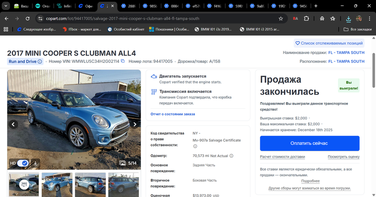
Task: Open the BMW I01 i3s 2019 bookmark
Action: tap(213, 29)
